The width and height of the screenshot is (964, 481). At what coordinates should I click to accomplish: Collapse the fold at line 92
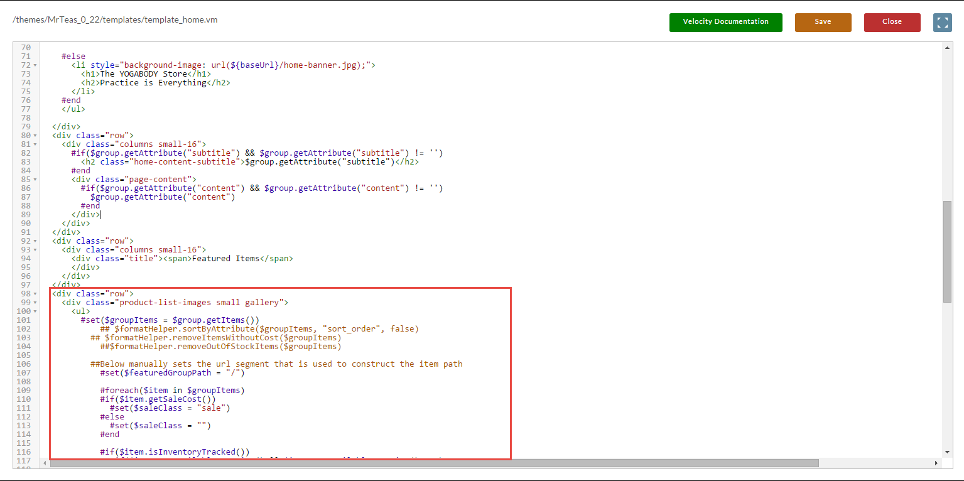tap(35, 241)
